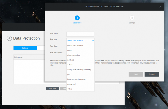Image resolution: width=168 pixels, height=109 pixels.
Task: Click the 'Rule description:' label
Action: pos(56,53)
